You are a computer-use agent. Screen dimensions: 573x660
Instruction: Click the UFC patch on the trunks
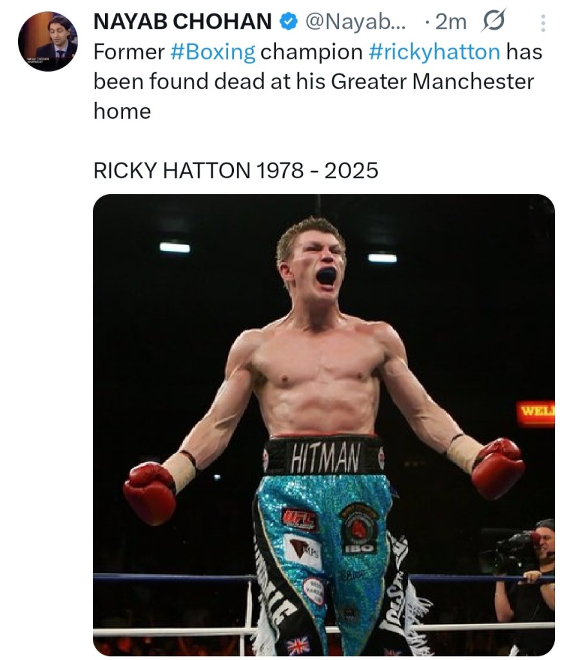coord(299,517)
